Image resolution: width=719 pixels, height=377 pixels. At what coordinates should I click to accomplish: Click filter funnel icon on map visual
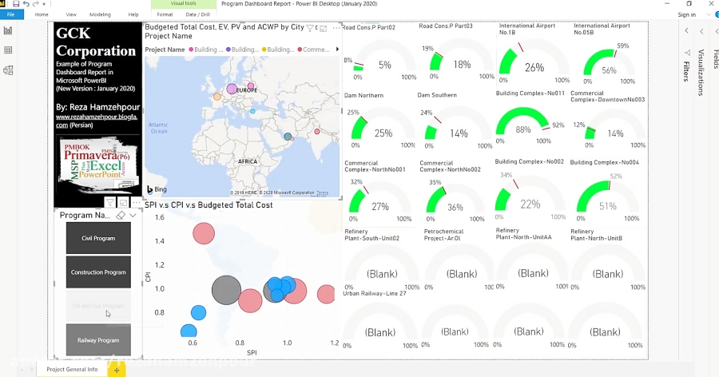[310, 28]
